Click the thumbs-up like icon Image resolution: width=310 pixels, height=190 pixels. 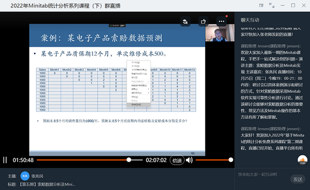(x=302, y=160)
